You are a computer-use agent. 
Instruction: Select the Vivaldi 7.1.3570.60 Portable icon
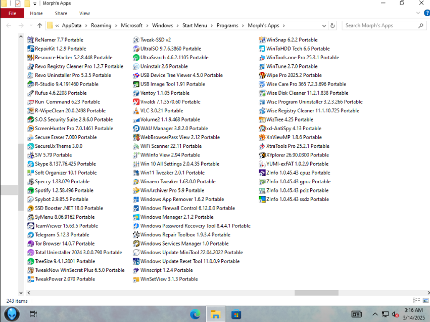pos(136,102)
